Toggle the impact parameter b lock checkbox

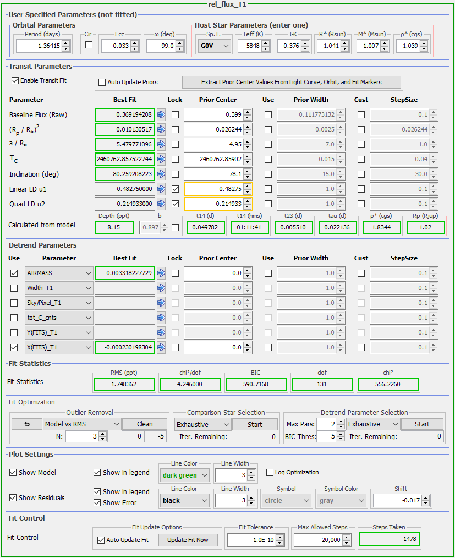coord(175,227)
